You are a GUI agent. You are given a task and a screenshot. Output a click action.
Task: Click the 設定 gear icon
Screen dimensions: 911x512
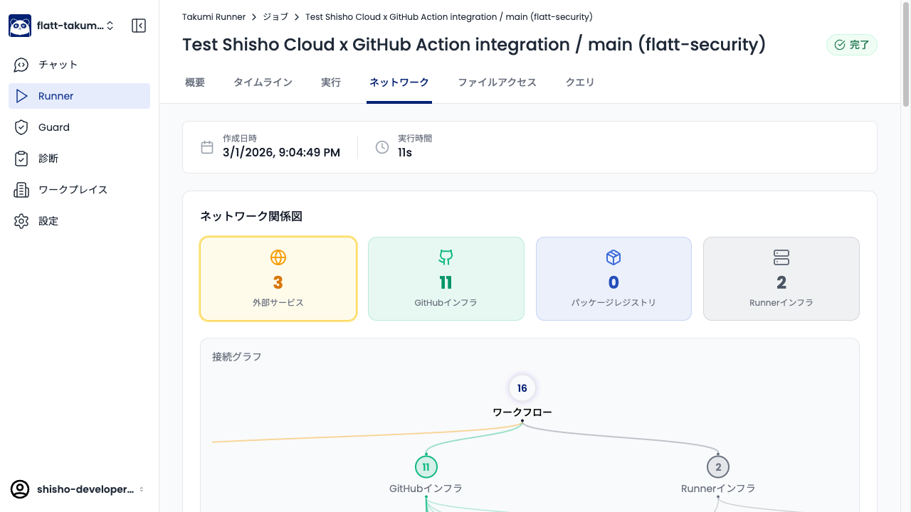[x=21, y=221]
